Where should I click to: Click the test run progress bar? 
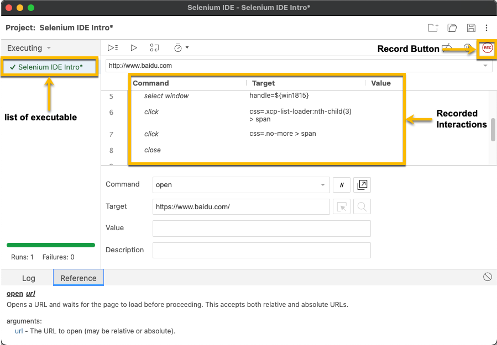tap(51, 245)
